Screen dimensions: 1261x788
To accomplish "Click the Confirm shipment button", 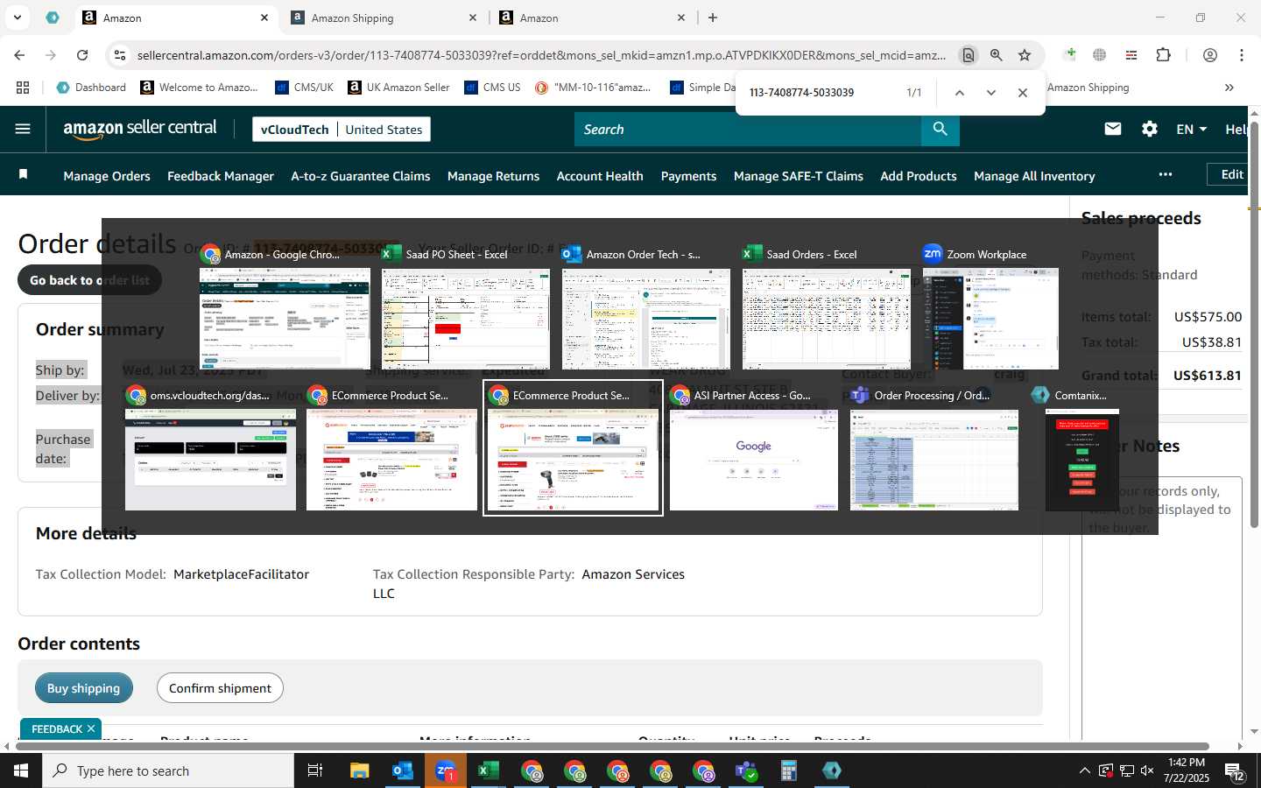I will tap(220, 688).
